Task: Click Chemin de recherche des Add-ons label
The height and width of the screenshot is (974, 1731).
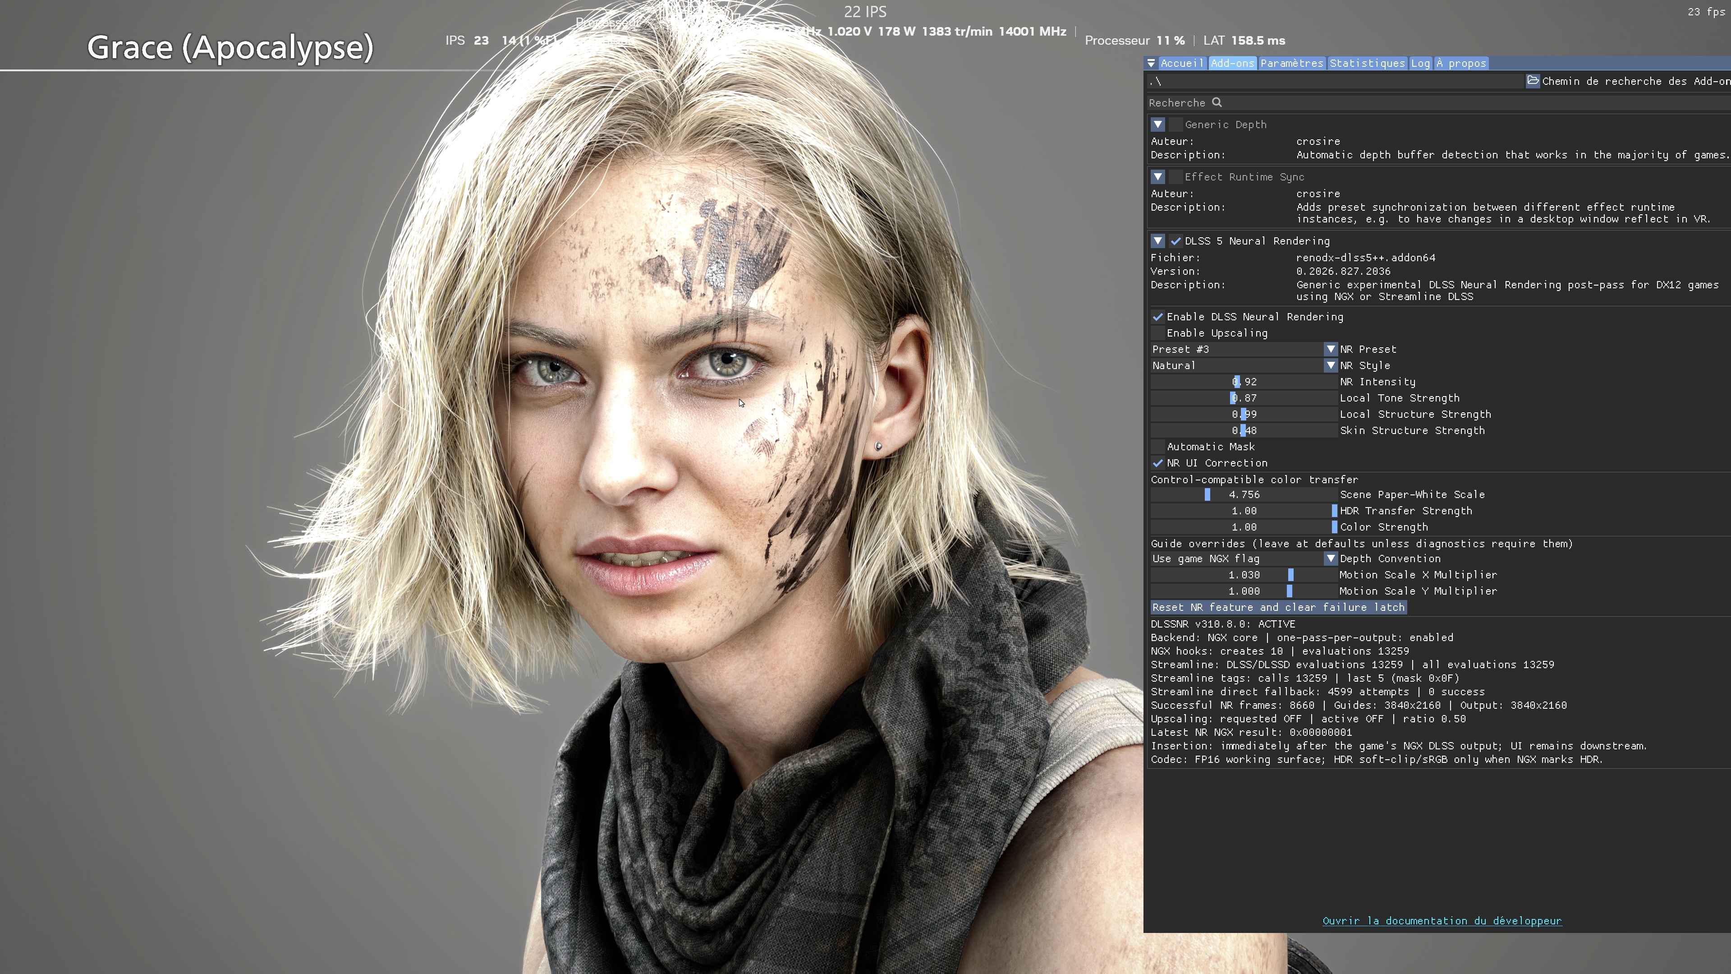Action: pos(1635,81)
